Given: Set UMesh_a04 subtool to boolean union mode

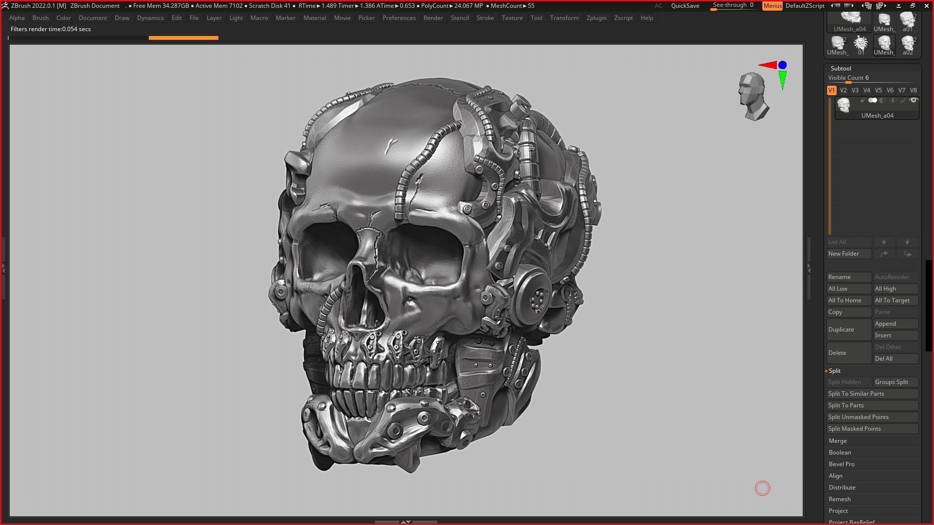Looking at the screenshot, I should [873, 101].
